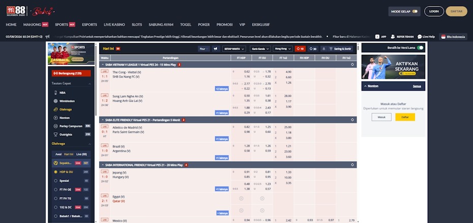Click Sports Cashback banner thumbnail
Viewport: 473px width, 223px height.
[x=71, y=54]
